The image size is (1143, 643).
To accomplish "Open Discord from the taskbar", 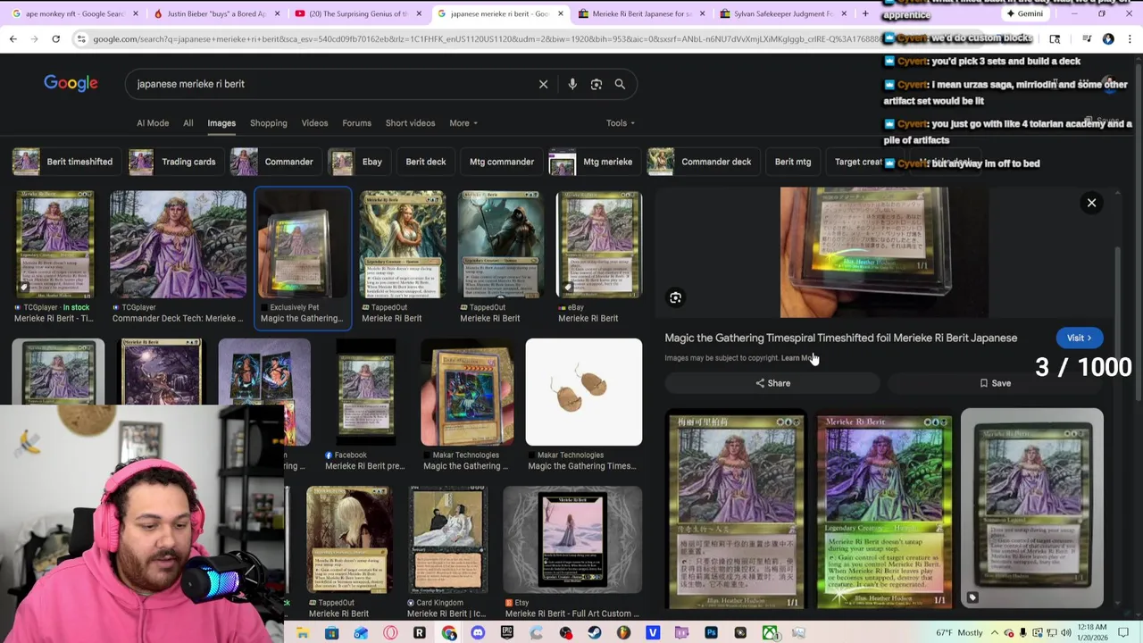I will 478,633.
